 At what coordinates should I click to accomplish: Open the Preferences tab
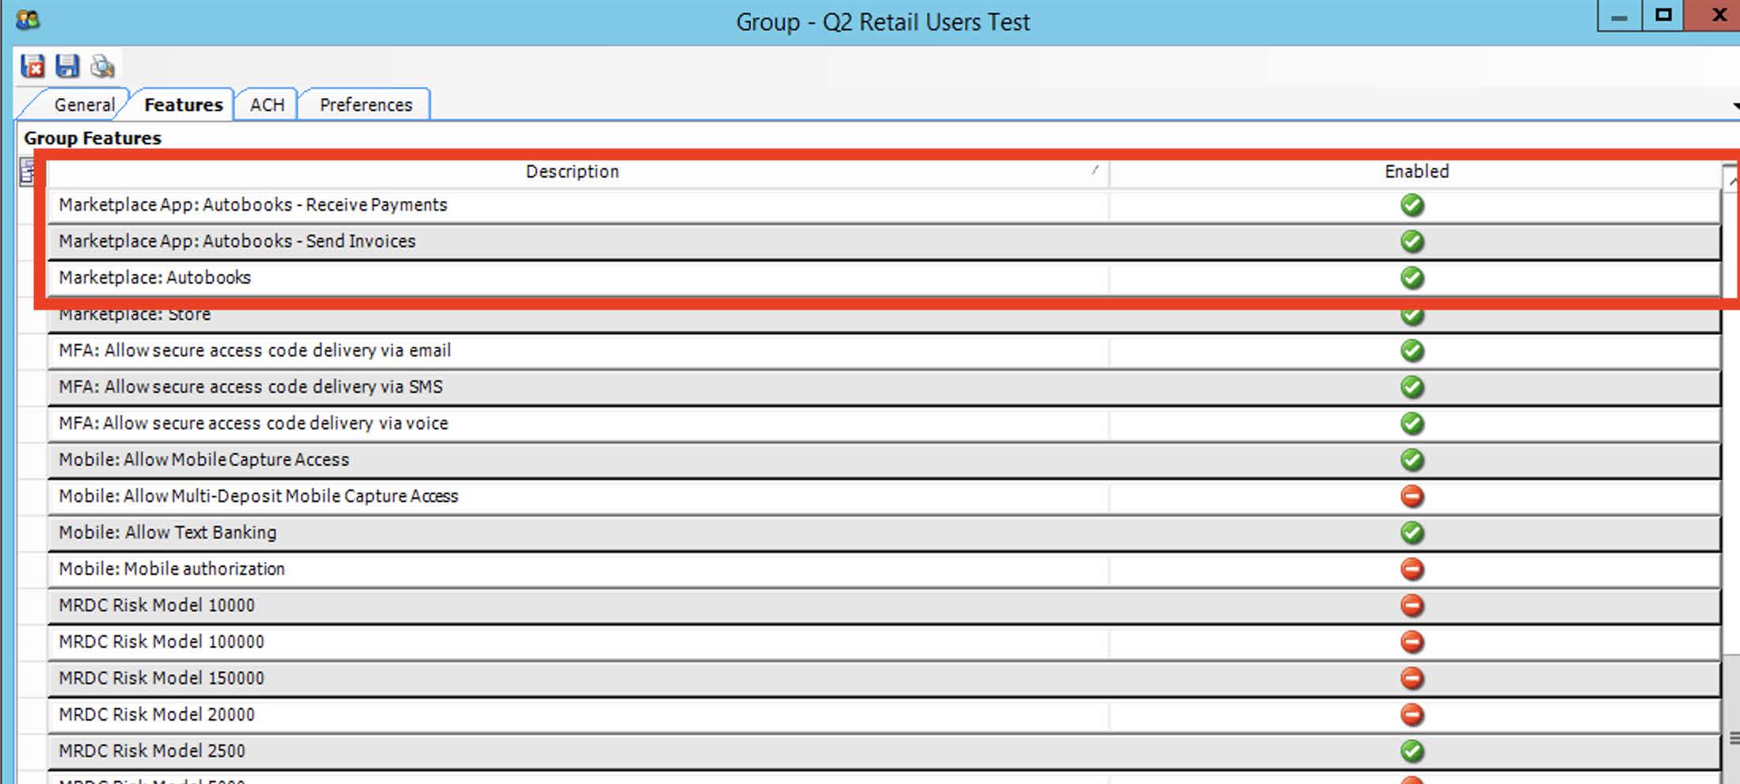click(365, 104)
